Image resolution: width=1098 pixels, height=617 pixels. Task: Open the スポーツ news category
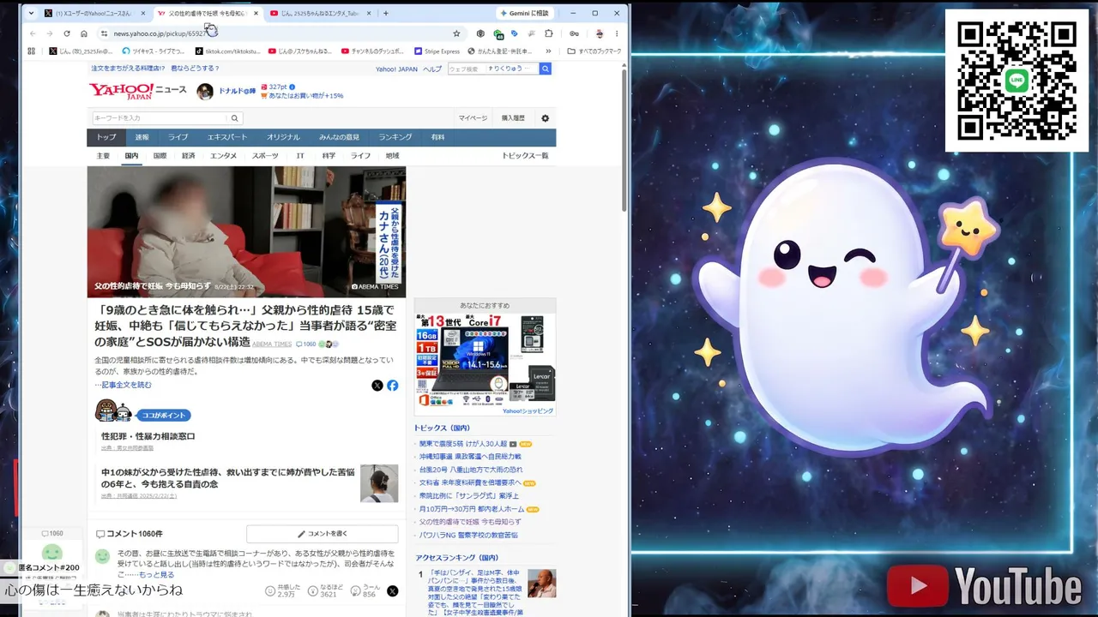(265, 156)
